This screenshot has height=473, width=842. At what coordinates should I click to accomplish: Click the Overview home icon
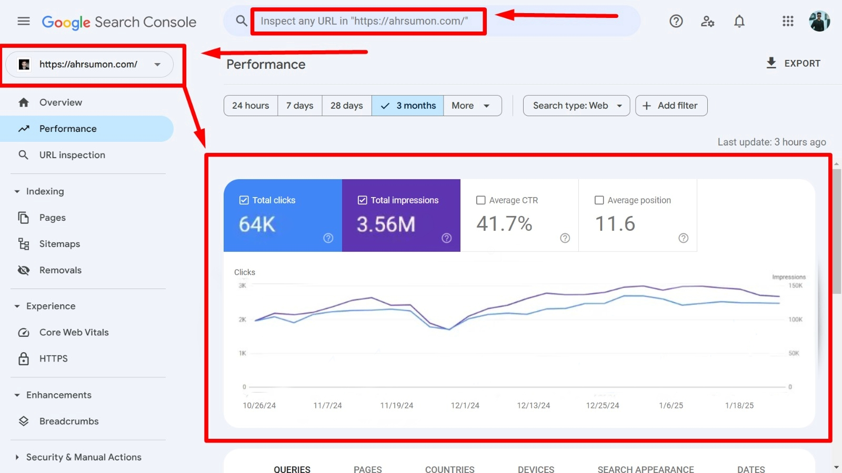pyautogui.click(x=24, y=102)
